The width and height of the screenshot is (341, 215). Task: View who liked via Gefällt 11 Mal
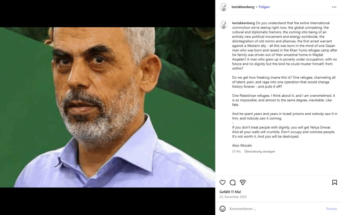(x=230, y=192)
